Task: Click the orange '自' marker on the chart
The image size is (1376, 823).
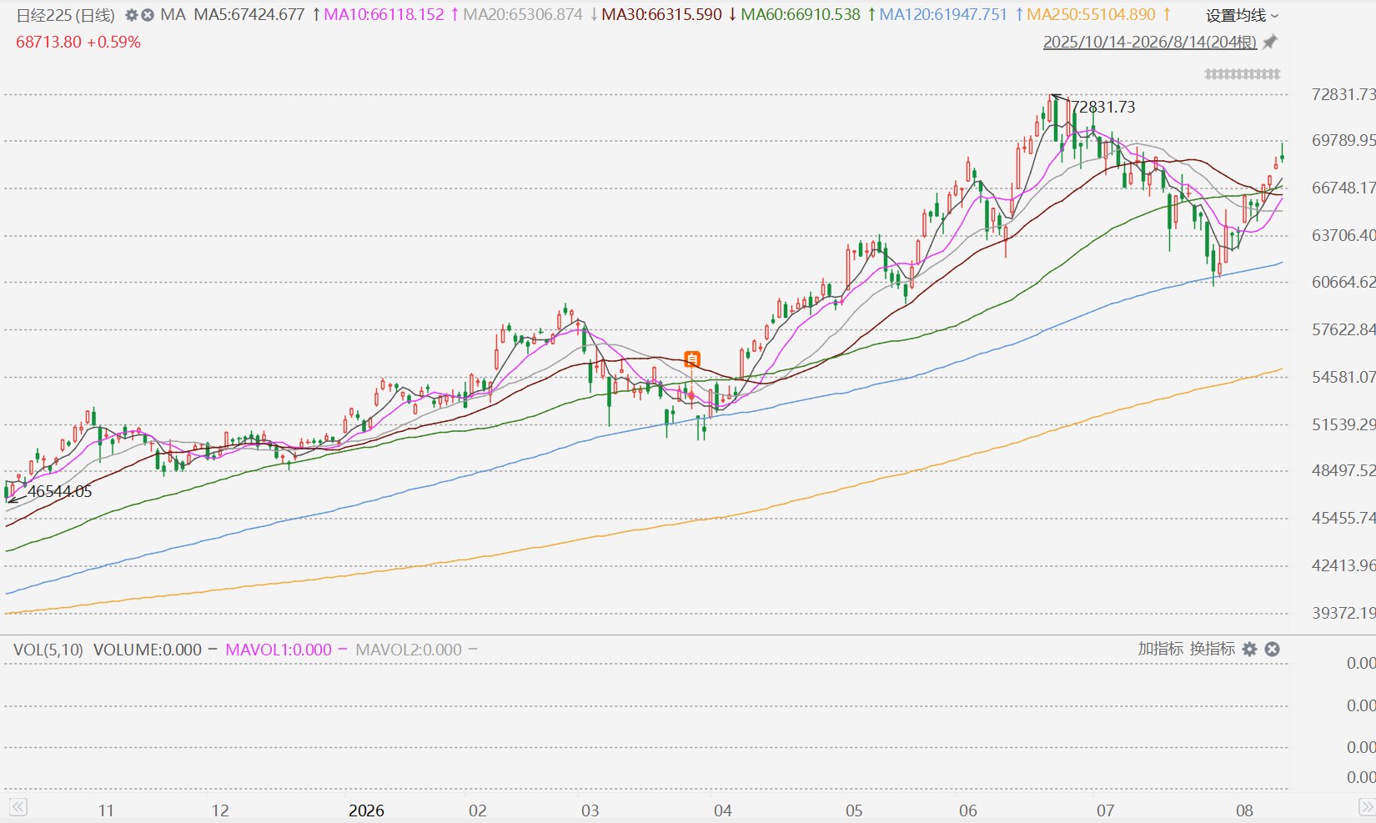Action: tap(692, 359)
